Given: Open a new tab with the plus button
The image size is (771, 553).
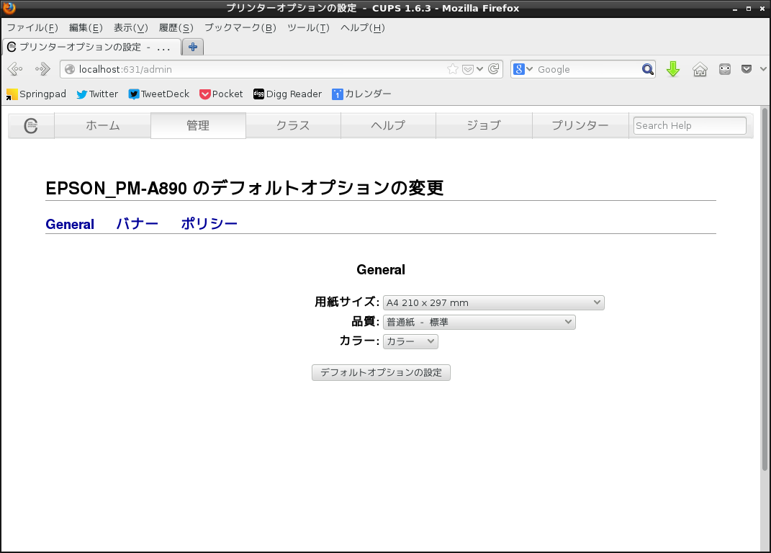Looking at the screenshot, I should click(x=193, y=47).
